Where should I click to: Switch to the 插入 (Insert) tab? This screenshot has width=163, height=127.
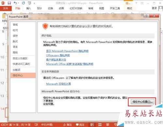point(29,8)
